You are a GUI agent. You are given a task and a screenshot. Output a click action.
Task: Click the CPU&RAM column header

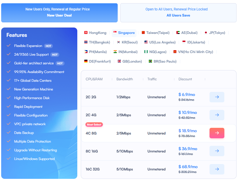[x=94, y=79]
